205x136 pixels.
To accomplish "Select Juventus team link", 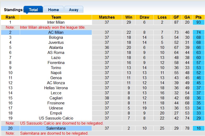I will pos(56,42).
